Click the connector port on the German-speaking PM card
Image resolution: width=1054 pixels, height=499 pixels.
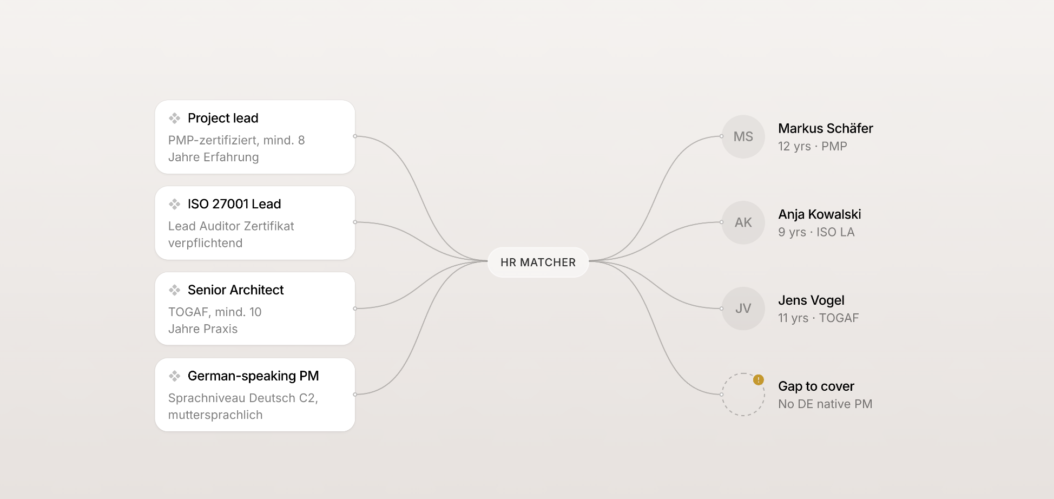click(x=355, y=395)
